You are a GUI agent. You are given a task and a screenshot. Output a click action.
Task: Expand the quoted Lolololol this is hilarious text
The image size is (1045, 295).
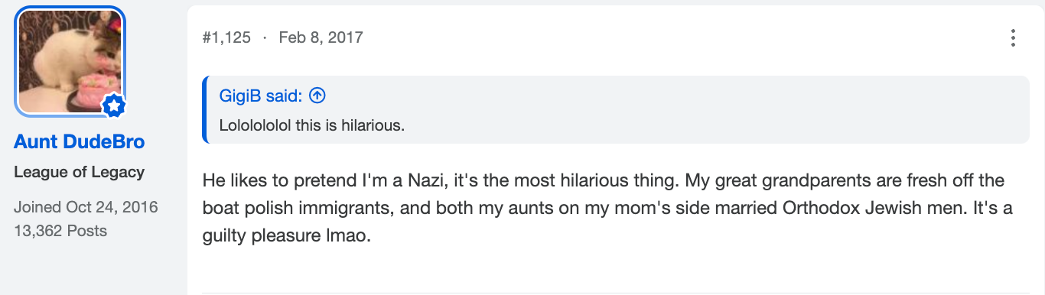tap(311, 125)
